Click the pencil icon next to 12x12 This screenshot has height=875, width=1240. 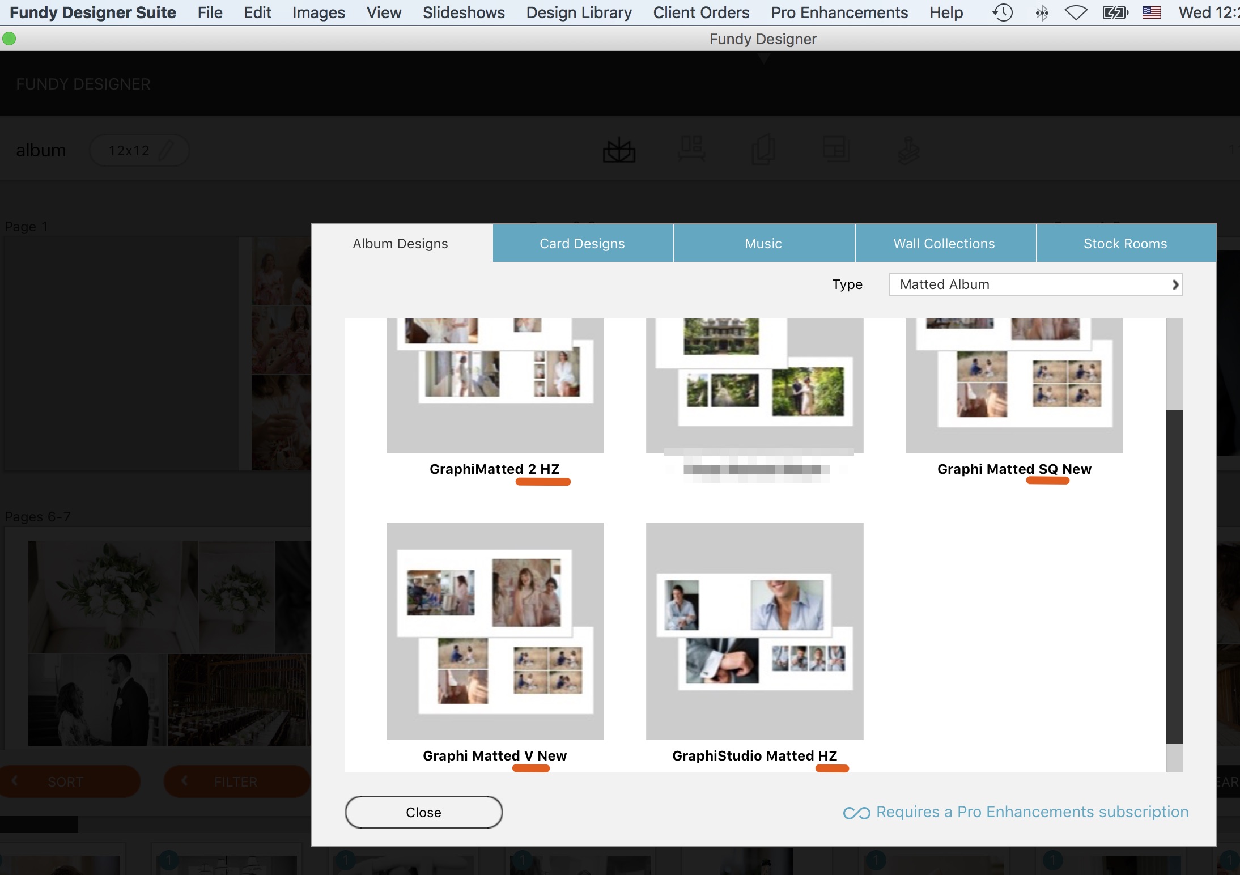point(166,150)
